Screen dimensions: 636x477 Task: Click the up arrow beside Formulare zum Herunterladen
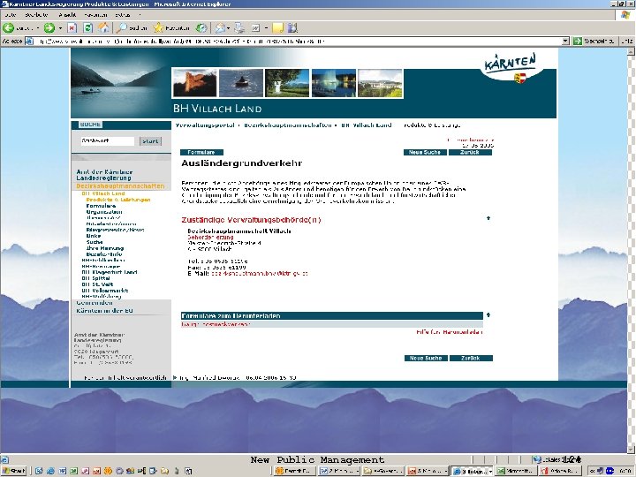(488, 314)
